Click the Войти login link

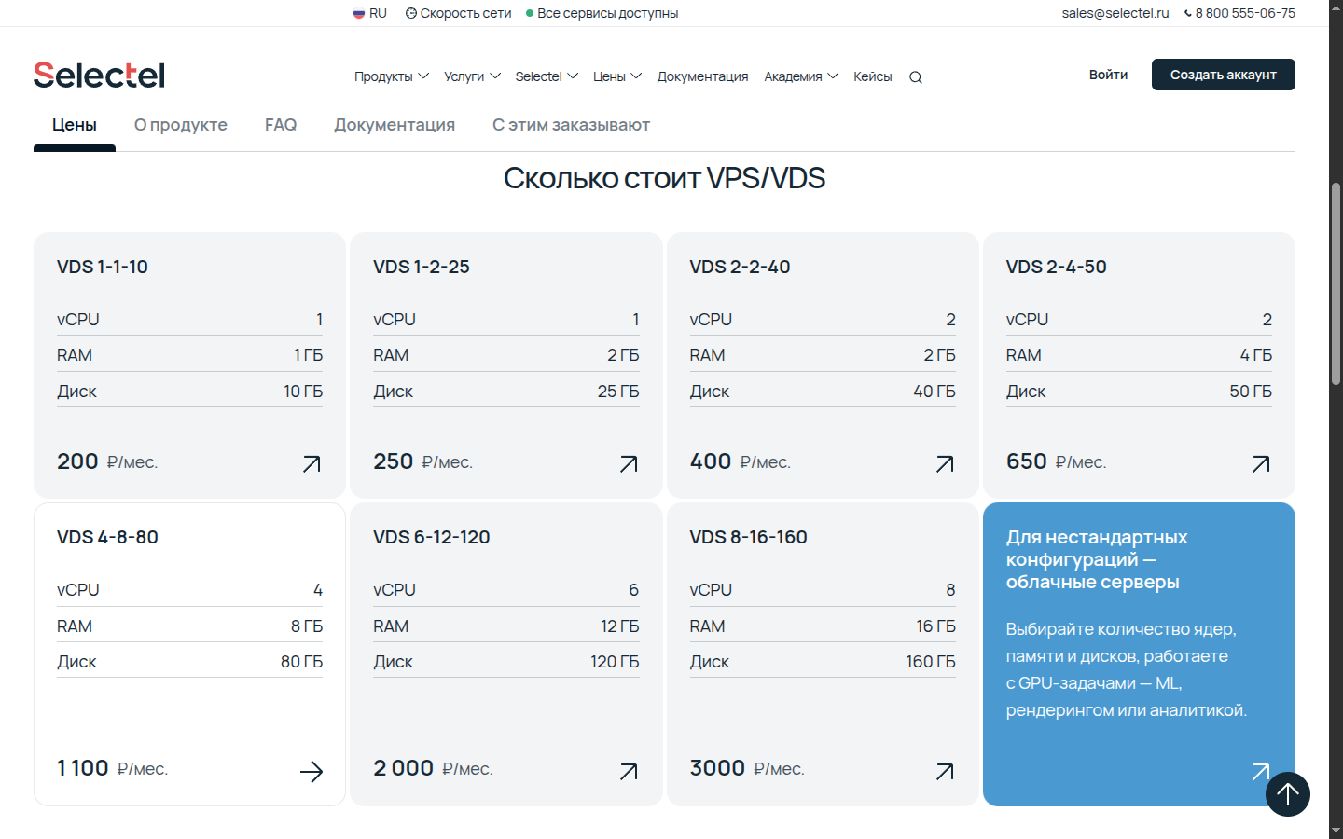1108,75
